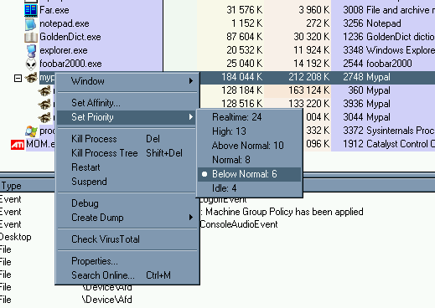Open the Create Dump submenu
Image resolution: width=435 pixels, height=308 pixels.
[x=128, y=218]
